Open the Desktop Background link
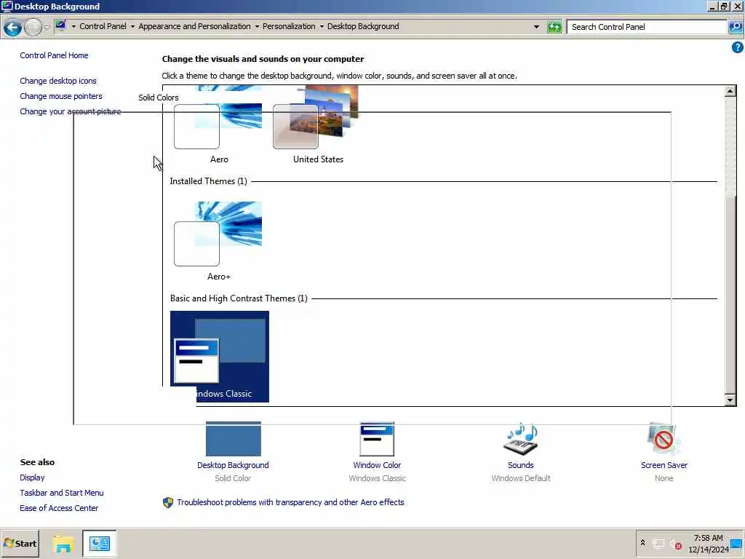 point(233,465)
